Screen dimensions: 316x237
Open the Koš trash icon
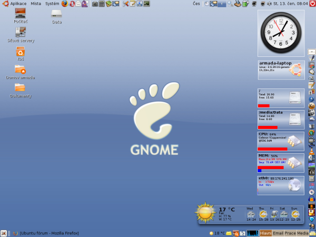pyautogui.click(x=21, y=53)
